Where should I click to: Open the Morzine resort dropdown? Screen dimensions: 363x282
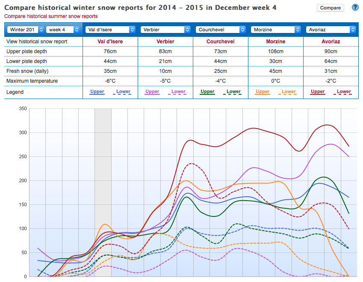pos(276,30)
